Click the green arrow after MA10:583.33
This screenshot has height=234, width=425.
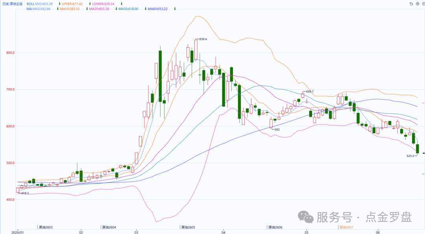(87, 9)
